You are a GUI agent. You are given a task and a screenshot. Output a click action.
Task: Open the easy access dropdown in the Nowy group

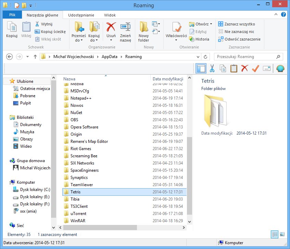[x=156, y=32]
